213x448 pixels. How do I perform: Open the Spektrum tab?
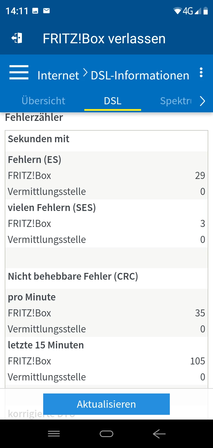[x=175, y=101]
